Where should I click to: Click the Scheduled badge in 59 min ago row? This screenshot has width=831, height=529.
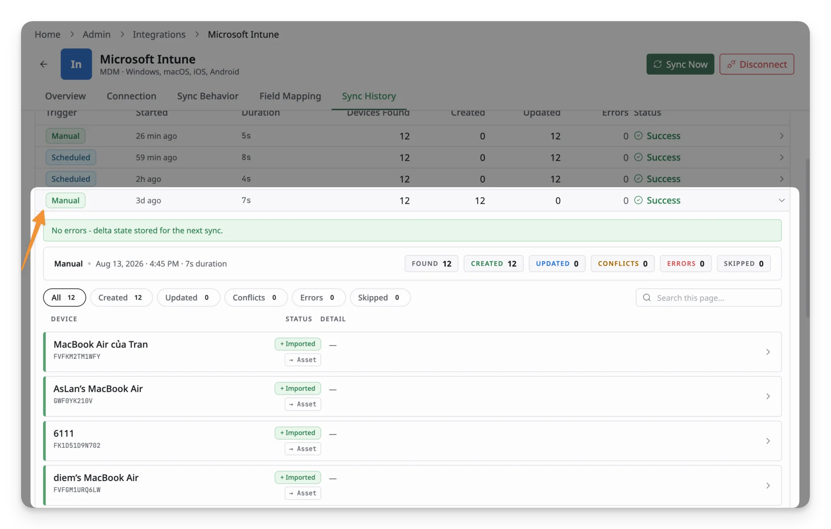pyautogui.click(x=71, y=157)
